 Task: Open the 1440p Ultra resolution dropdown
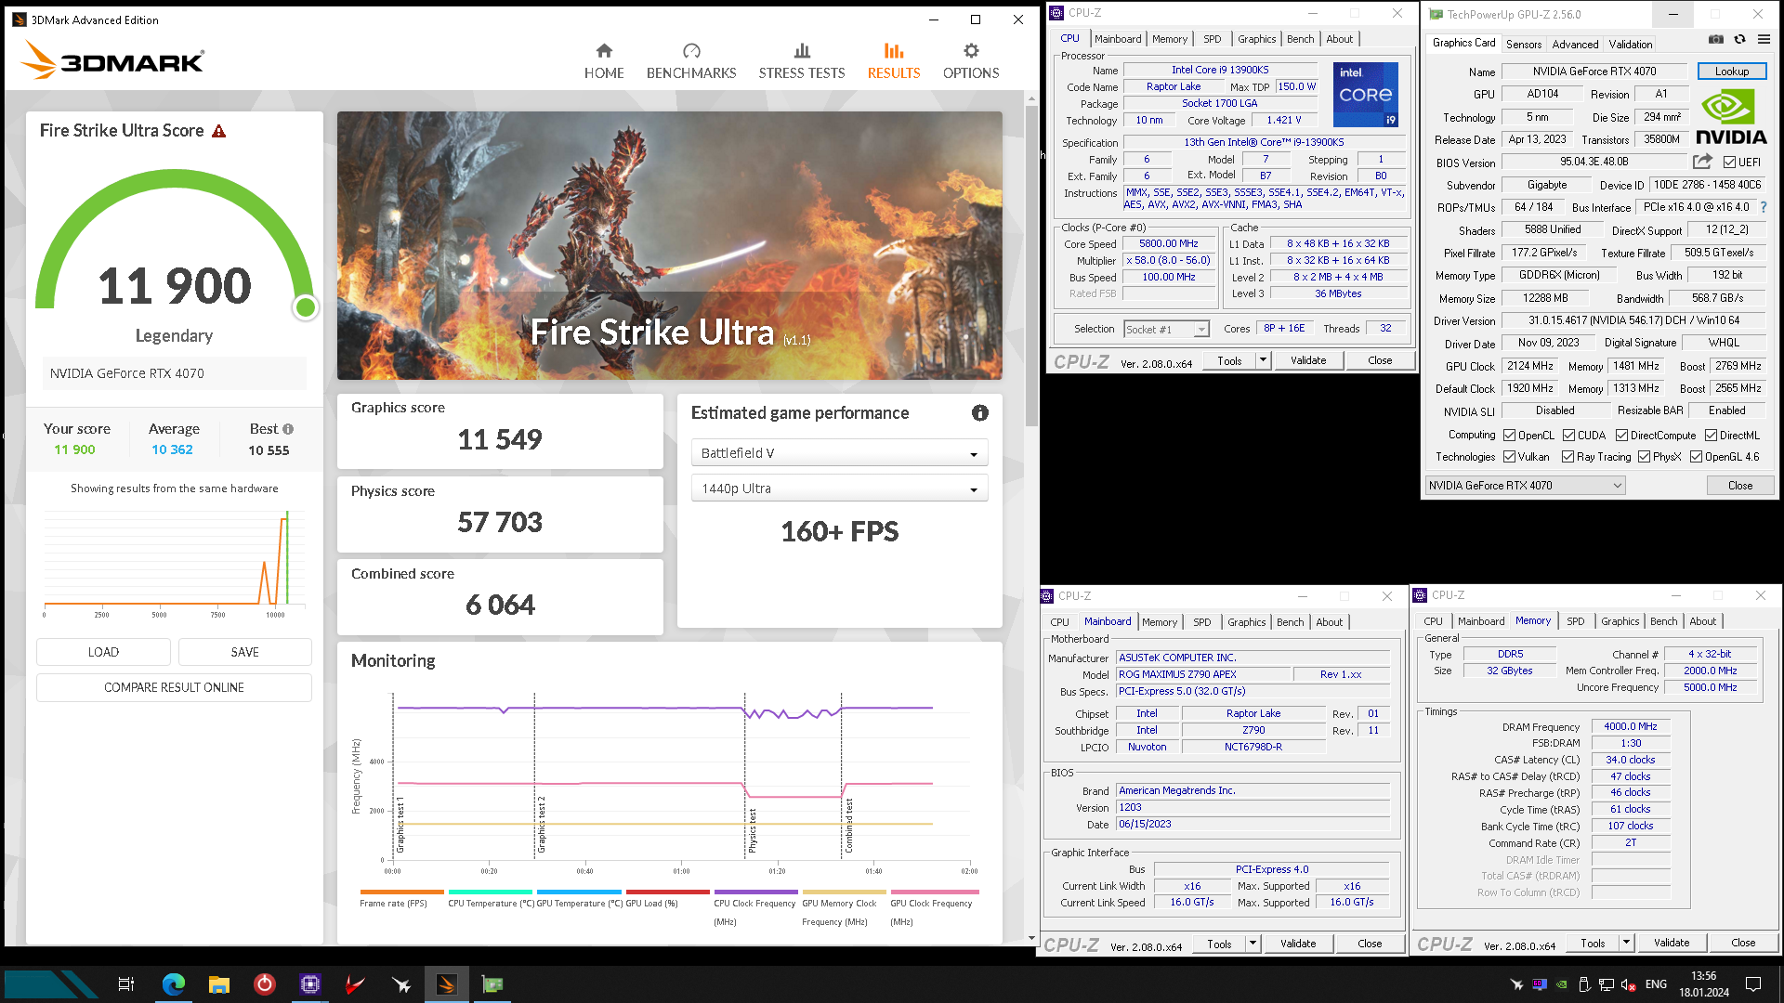click(839, 488)
